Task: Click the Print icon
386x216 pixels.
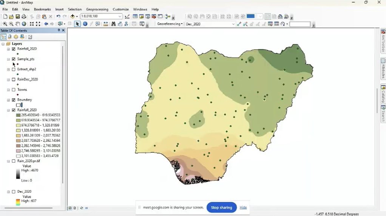Action: (x=24, y=17)
